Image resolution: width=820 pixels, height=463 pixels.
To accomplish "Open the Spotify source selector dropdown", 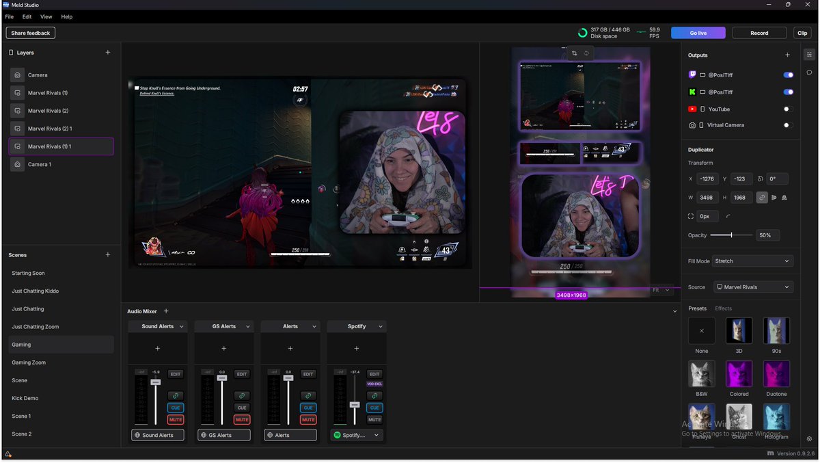I will click(x=356, y=435).
